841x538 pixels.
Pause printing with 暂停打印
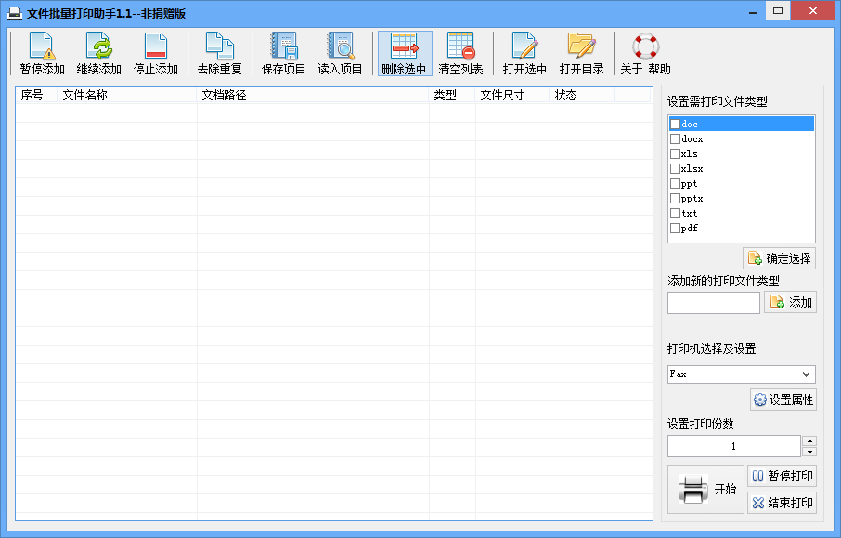point(782,476)
